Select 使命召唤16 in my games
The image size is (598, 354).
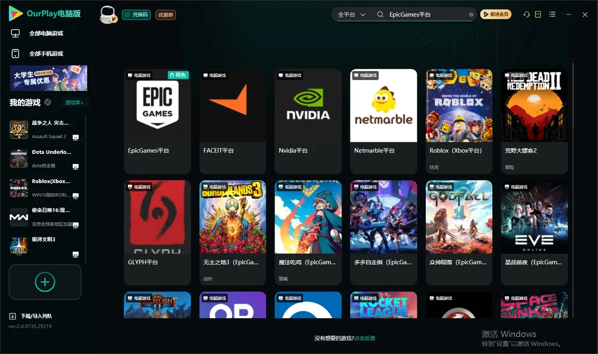pyautogui.click(x=45, y=217)
